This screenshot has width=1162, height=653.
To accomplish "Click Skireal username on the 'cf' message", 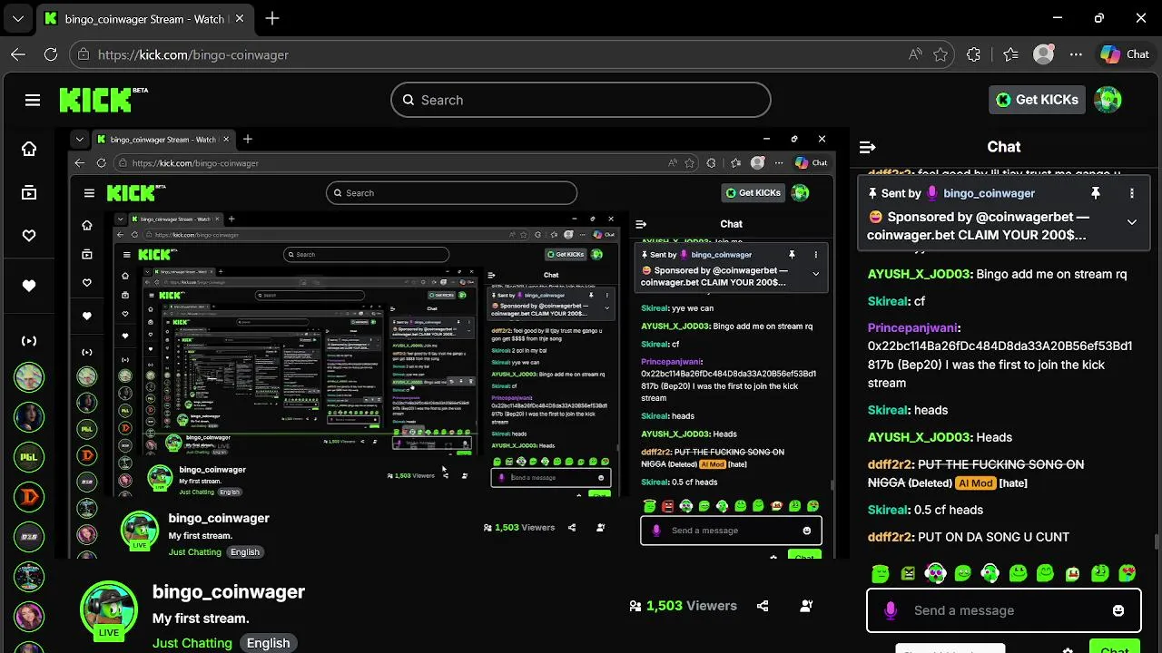I will pyautogui.click(x=888, y=301).
